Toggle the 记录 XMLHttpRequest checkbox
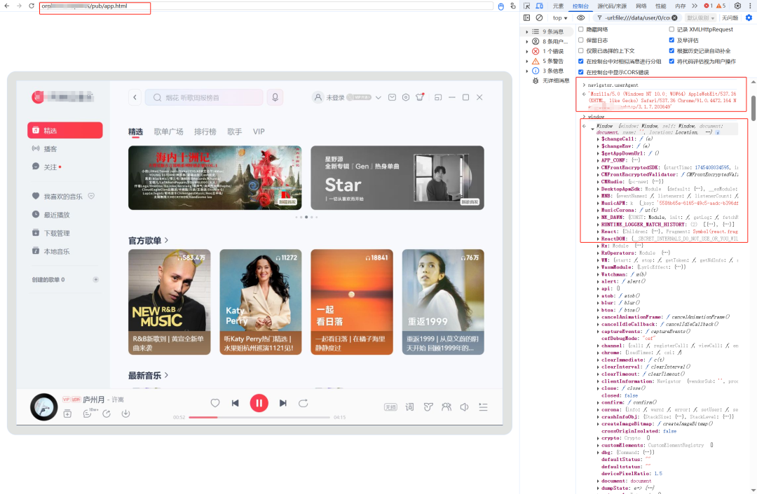Image resolution: width=757 pixels, height=494 pixels. (671, 29)
